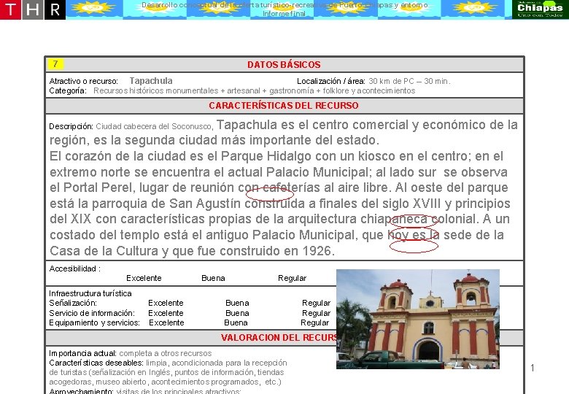Click the church photo of San Agustín
The height and width of the screenshot is (394, 569).
418,319
